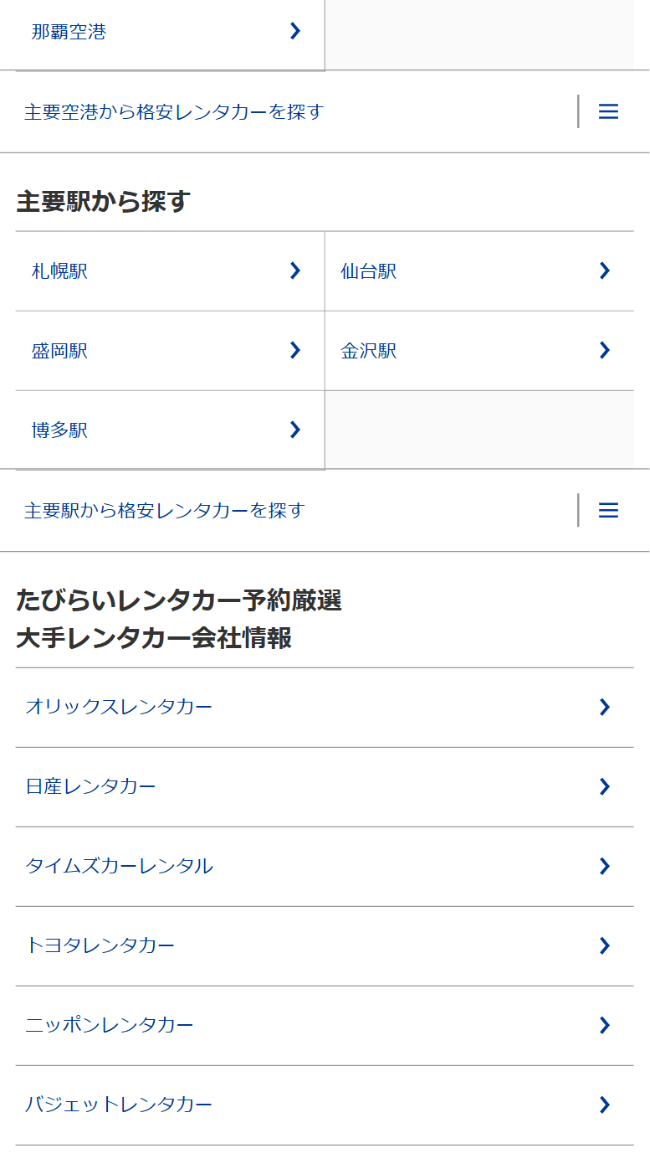Expand 主要駅から格安レンタカーを探す section
This screenshot has height=1164, width=650.
pyautogui.click(x=165, y=510)
